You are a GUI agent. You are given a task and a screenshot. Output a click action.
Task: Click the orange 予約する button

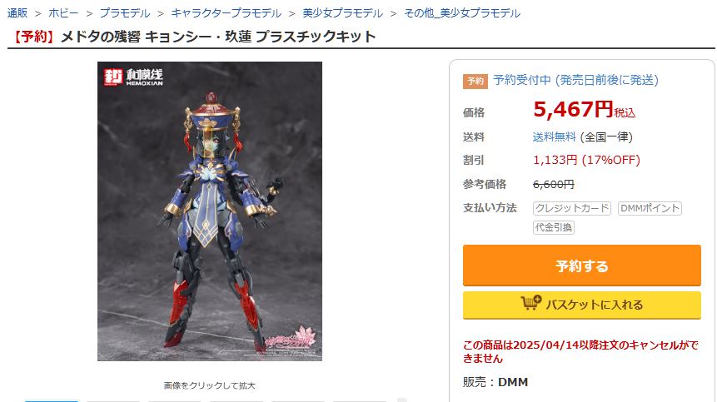(581, 266)
